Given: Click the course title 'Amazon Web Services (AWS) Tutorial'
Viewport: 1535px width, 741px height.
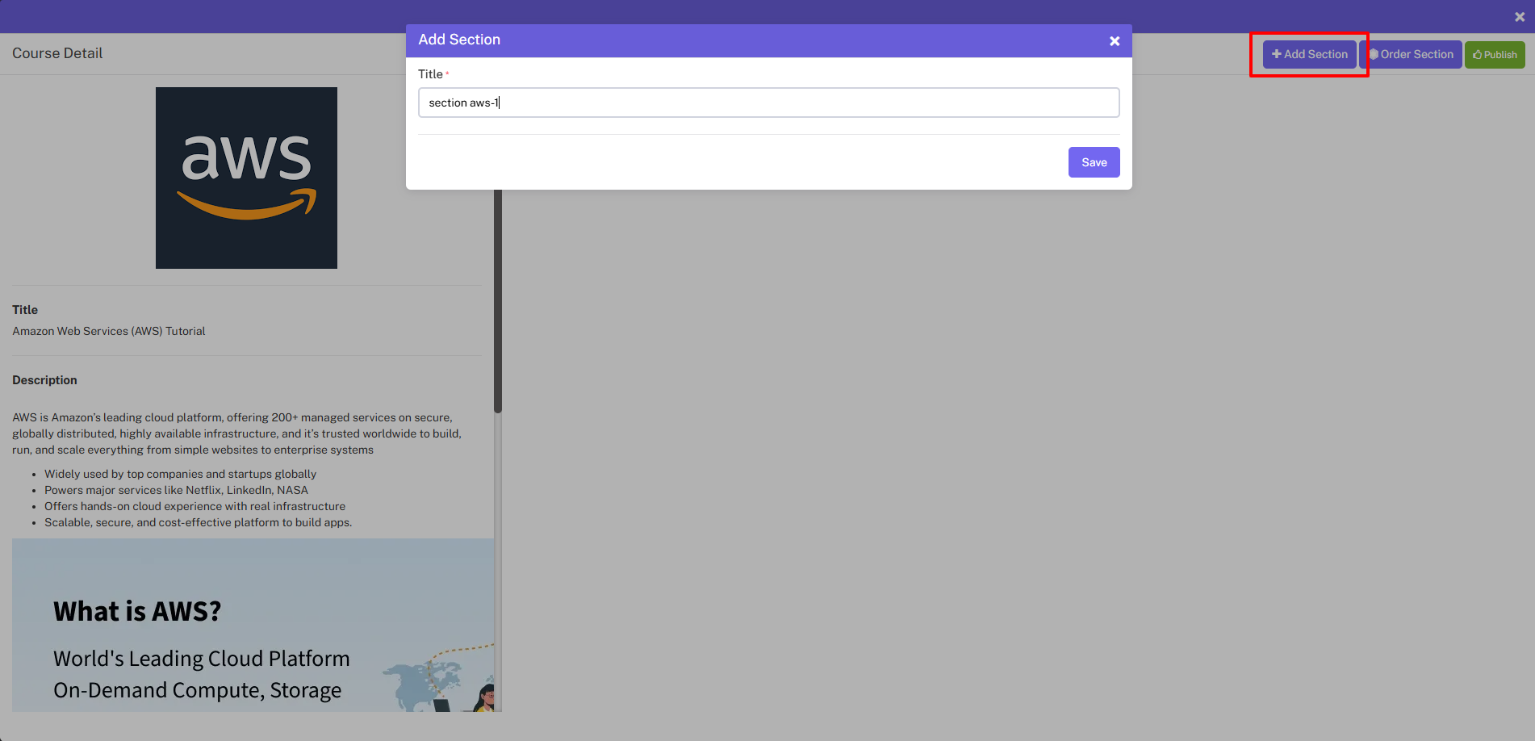Looking at the screenshot, I should [x=108, y=330].
